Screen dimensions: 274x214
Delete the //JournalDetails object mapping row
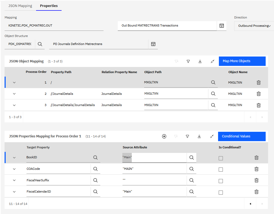click(258, 94)
